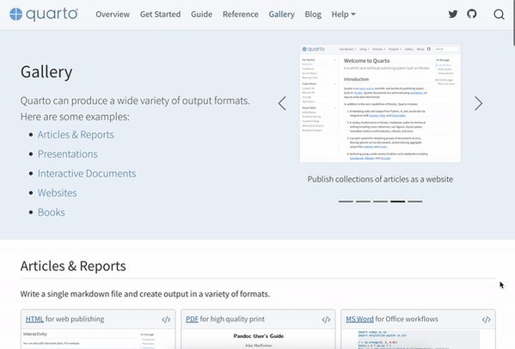Open the GitHub icon link
Screen dimensions: 515x349
472,14
